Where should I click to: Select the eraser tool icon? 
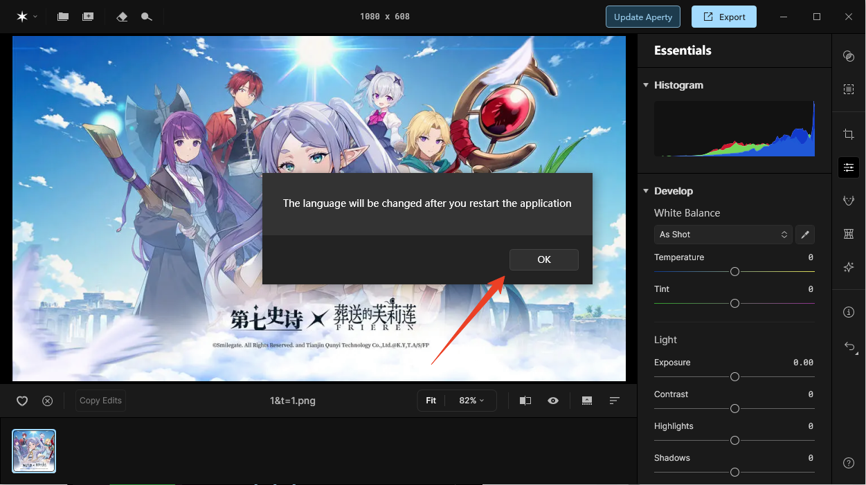pos(122,17)
